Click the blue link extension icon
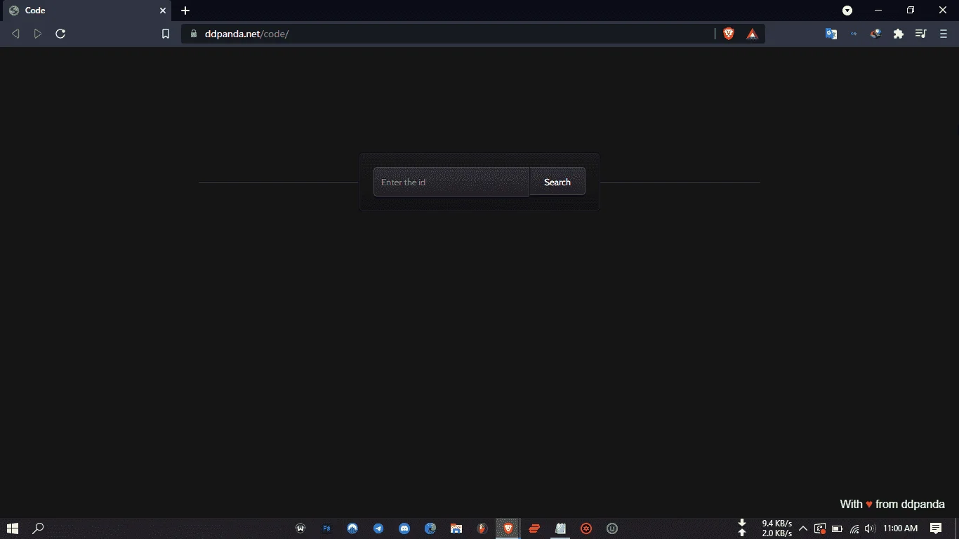Viewport: 959px width, 539px height. pos(854,34)
